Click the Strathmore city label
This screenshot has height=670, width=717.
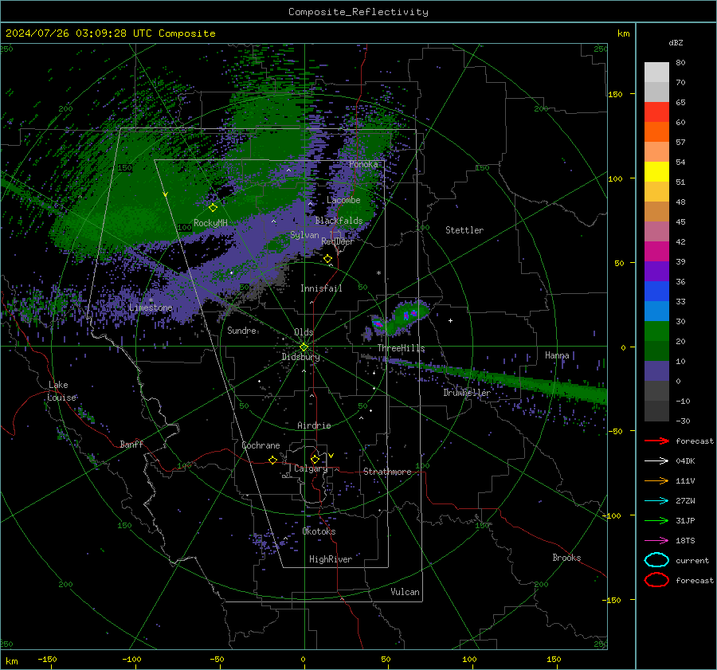[x=387, y=472]
